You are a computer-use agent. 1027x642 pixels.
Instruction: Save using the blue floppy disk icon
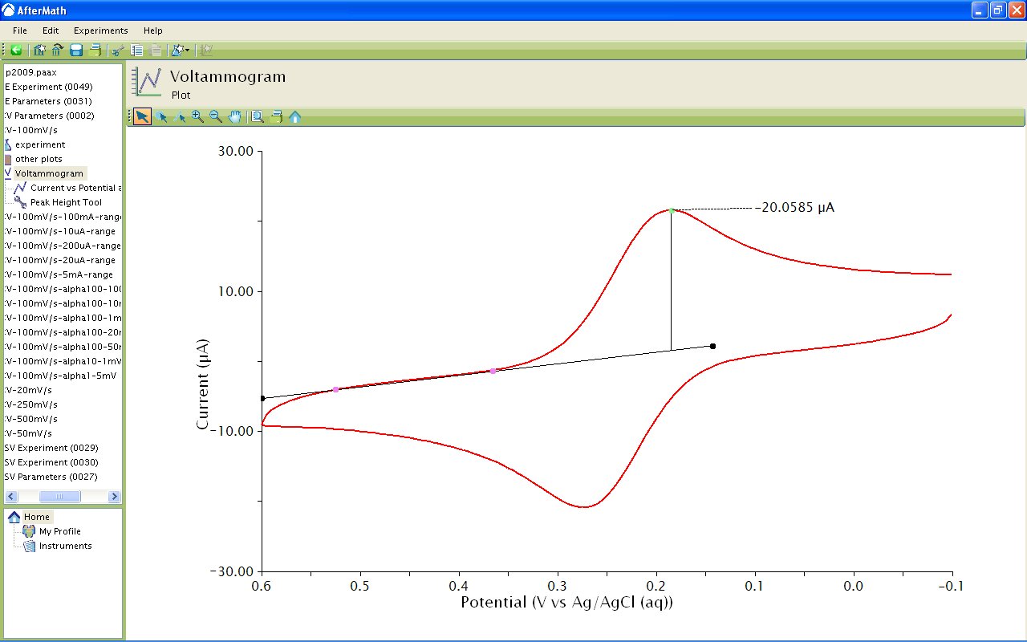click(76, 50)
